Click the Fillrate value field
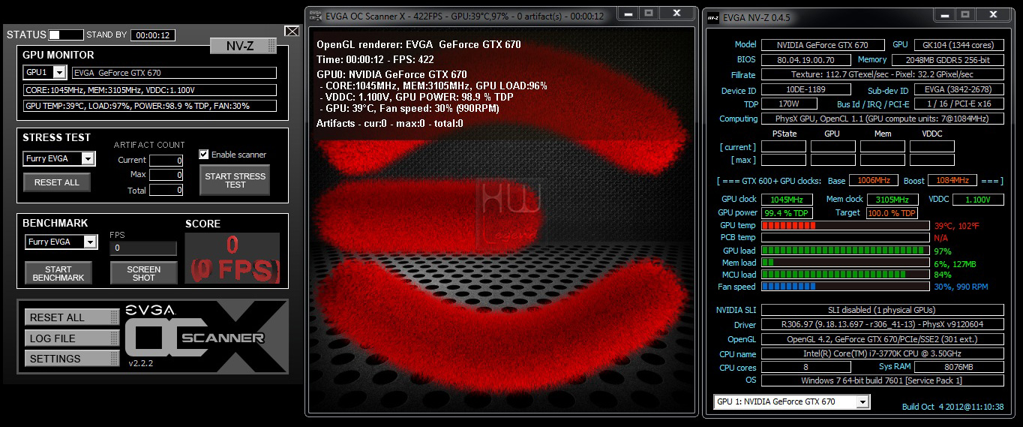Viewport: 1023px width, 427px height. point(883,74)
